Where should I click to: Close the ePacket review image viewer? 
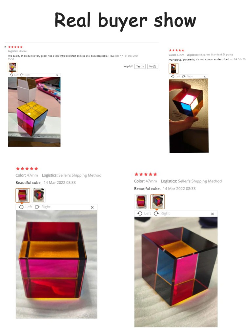57,75
